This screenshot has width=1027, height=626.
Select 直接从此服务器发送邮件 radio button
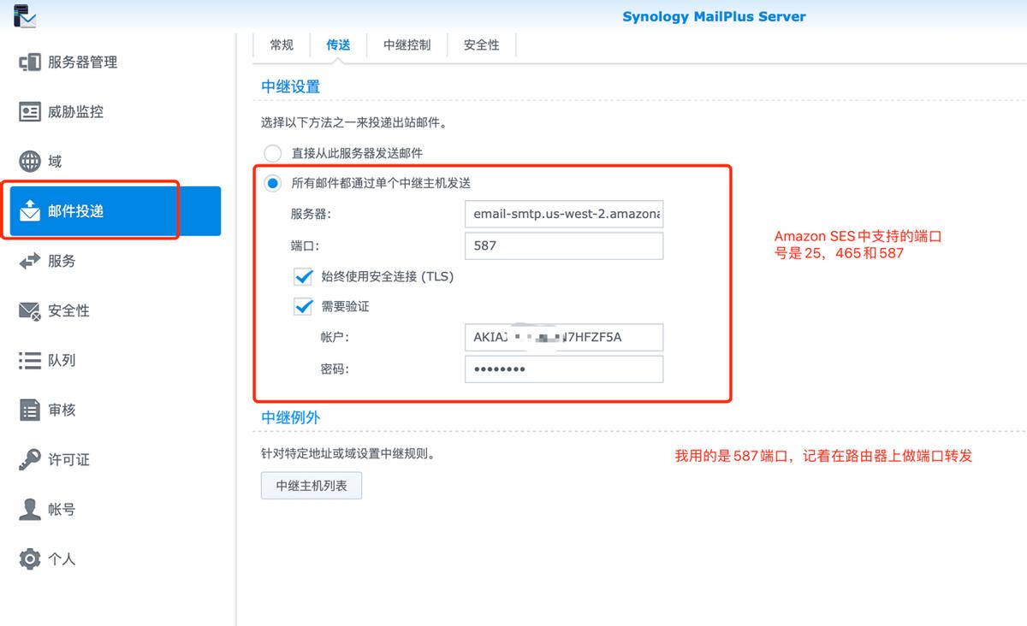(272, 153)
